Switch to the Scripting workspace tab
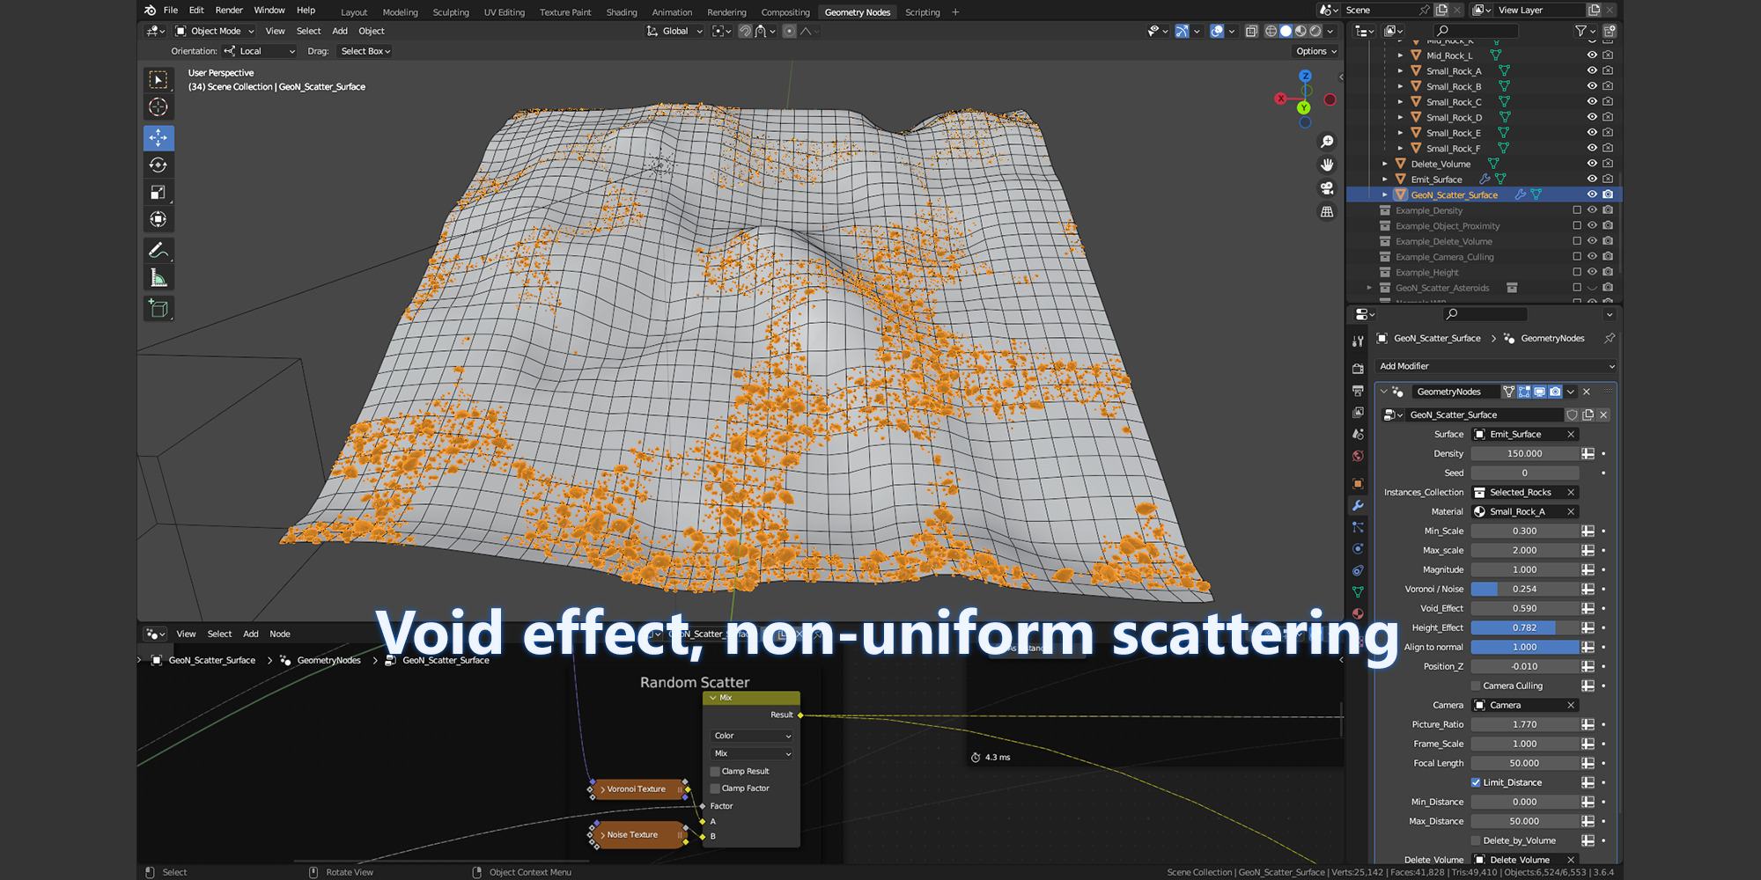Image resolution: width=1761 pixels, height=880 pixels. 923,12
